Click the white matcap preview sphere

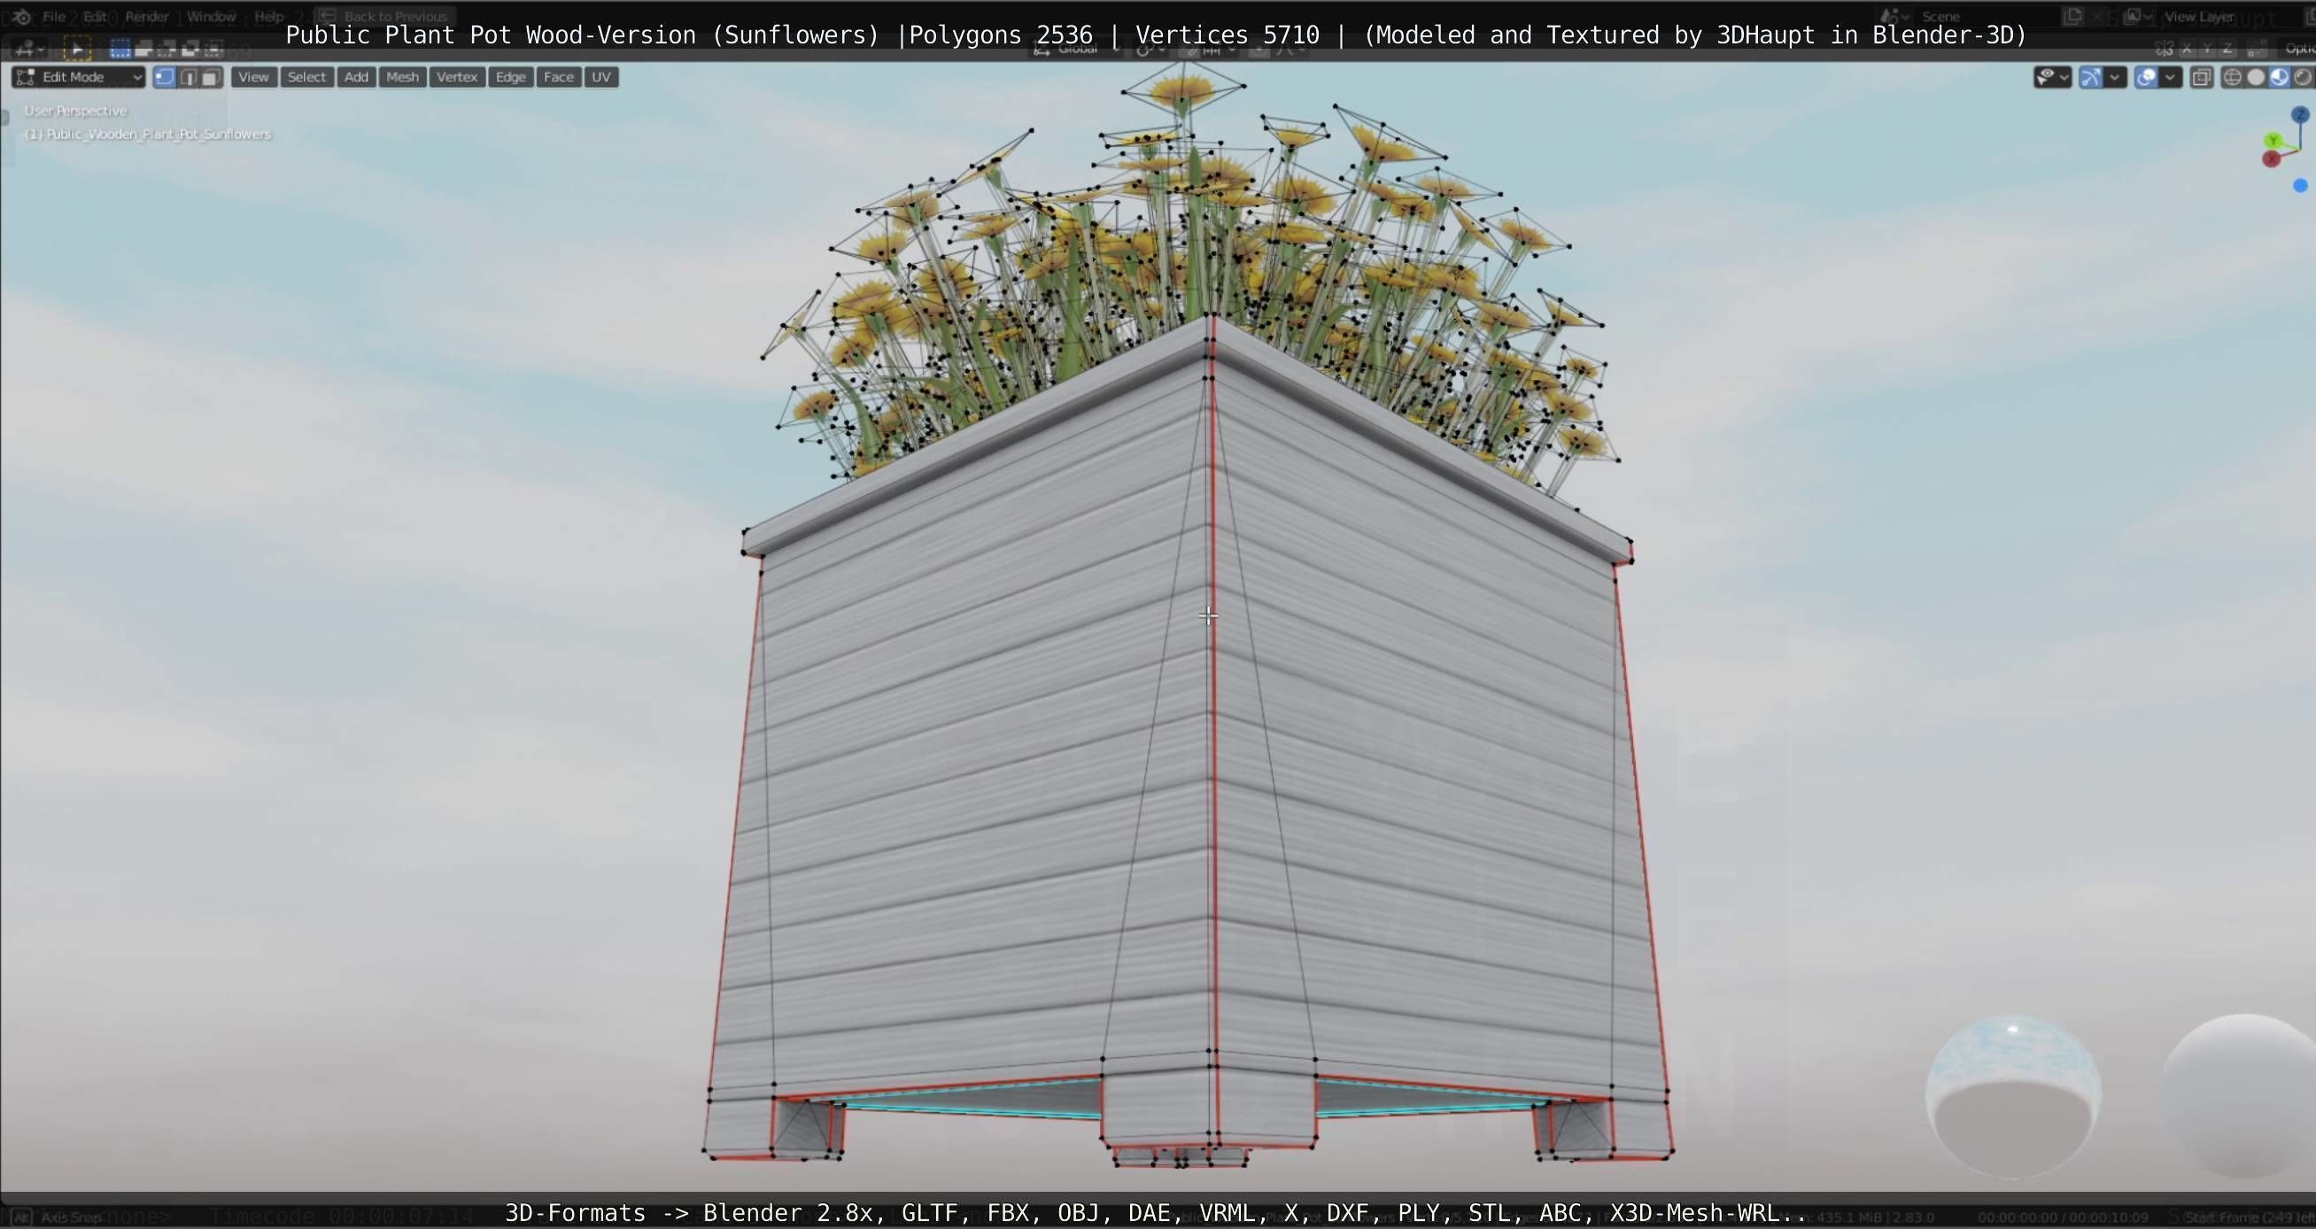point(2239,1096)
